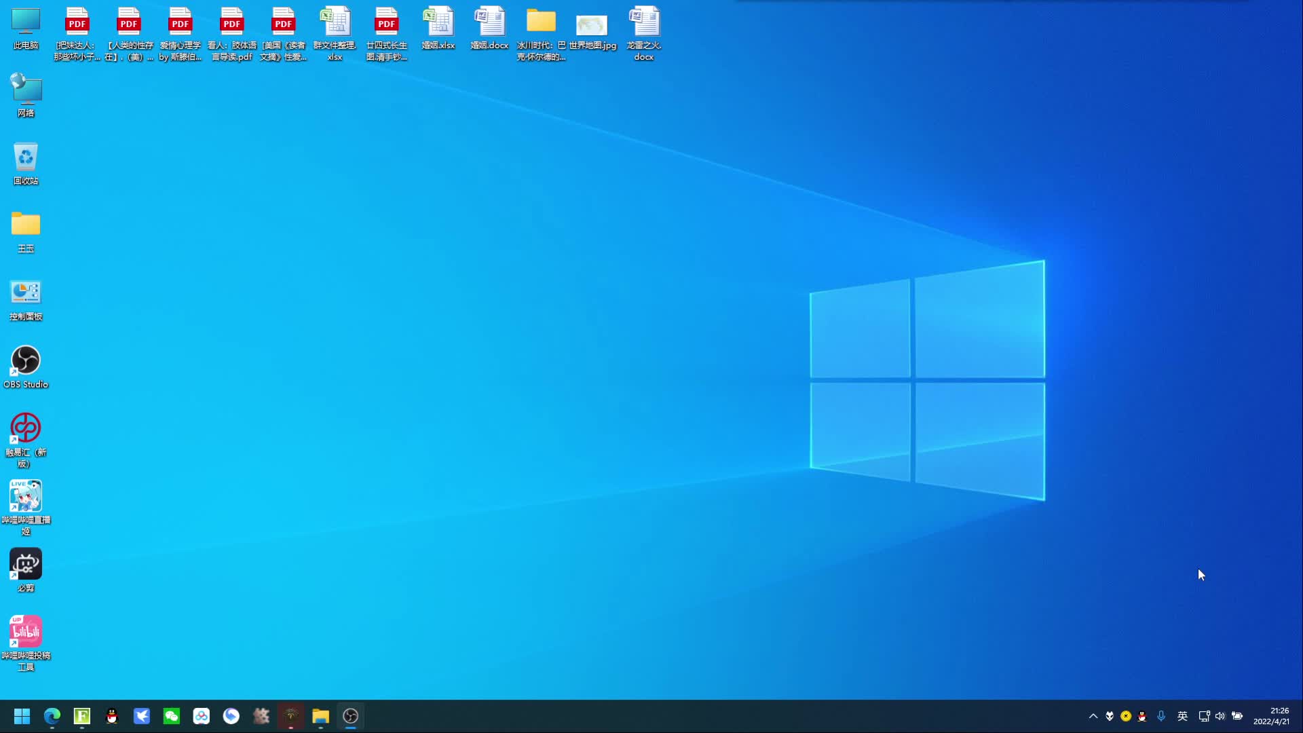Select the 必剪 desktop shortcut
Image resolution: width=1303 pixels, height=733 pixels.
(x=26, y=571)
